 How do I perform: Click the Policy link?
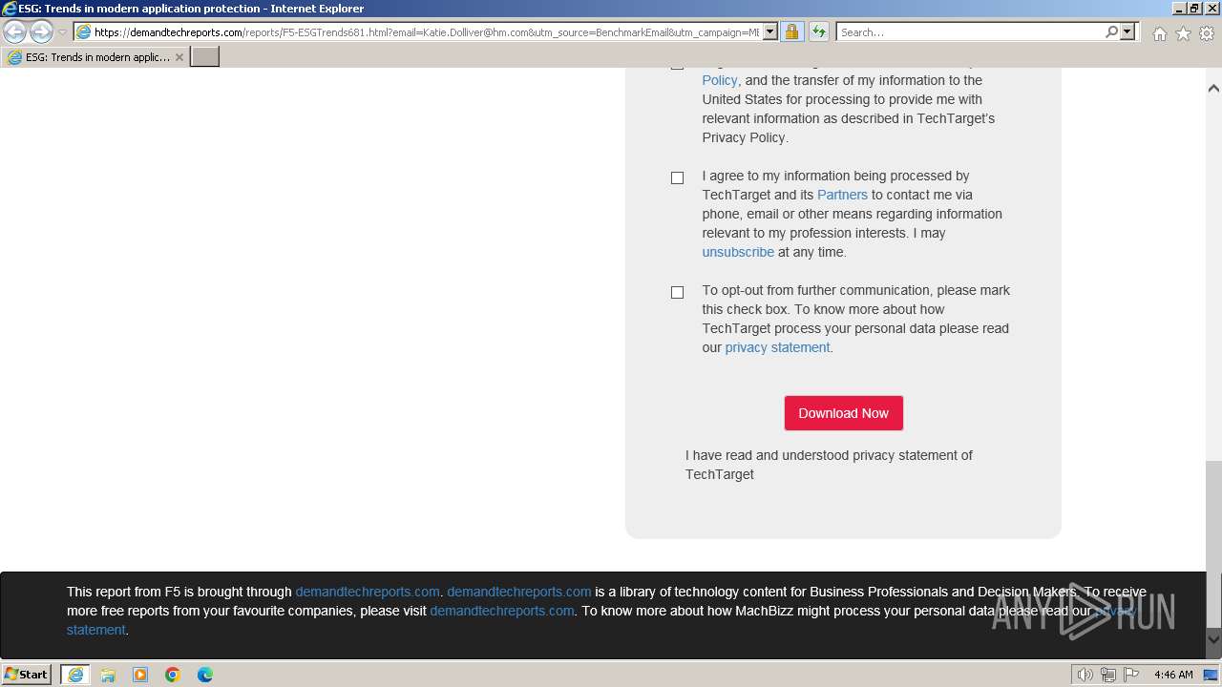pos(719,80)
